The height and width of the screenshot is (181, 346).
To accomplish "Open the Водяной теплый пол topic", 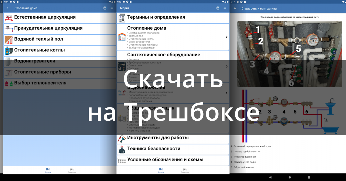I will 59,39.
